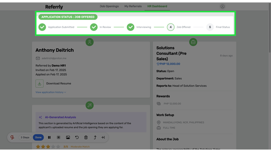Click the image capture icon in toolbar
The width and height of the screenshot is (271, 152).
pos(68,137)
